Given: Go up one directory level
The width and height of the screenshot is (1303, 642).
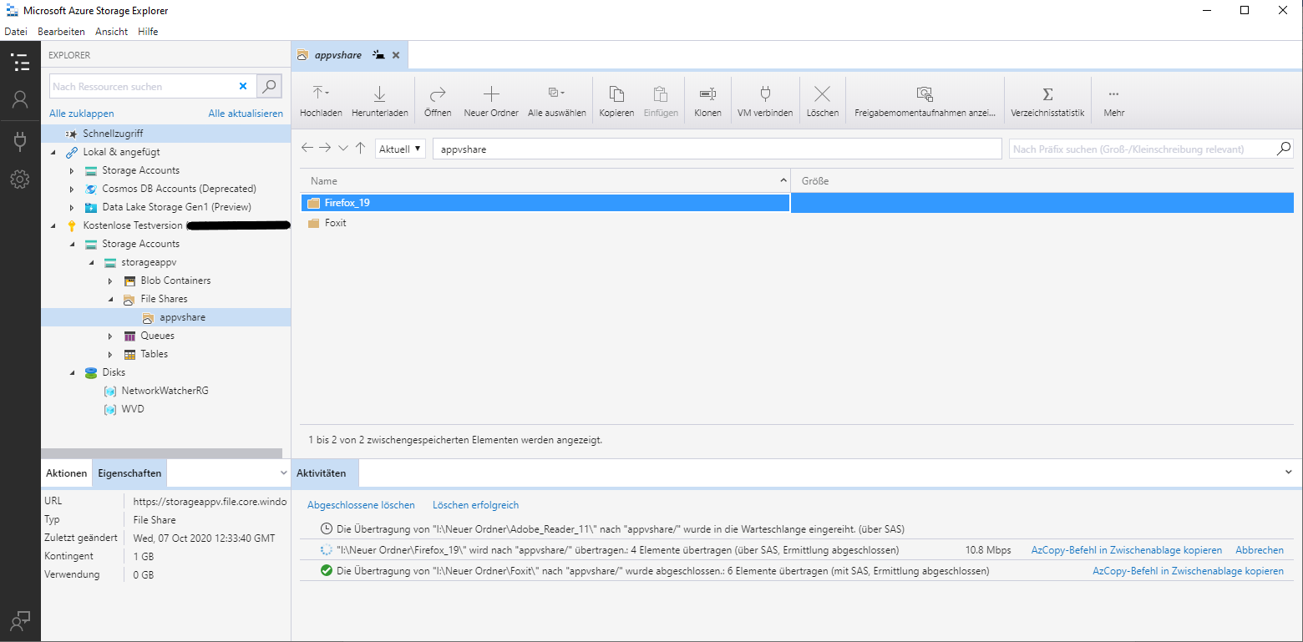Looking at the screenshot, I should click(360, 148).
